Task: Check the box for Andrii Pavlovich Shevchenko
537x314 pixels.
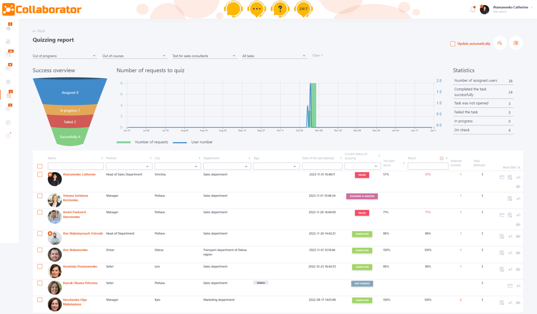Action: point(40,212)
